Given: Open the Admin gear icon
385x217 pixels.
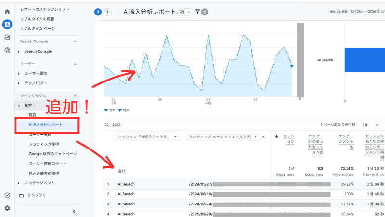Looking at the screenshot, I should (7, 208).
